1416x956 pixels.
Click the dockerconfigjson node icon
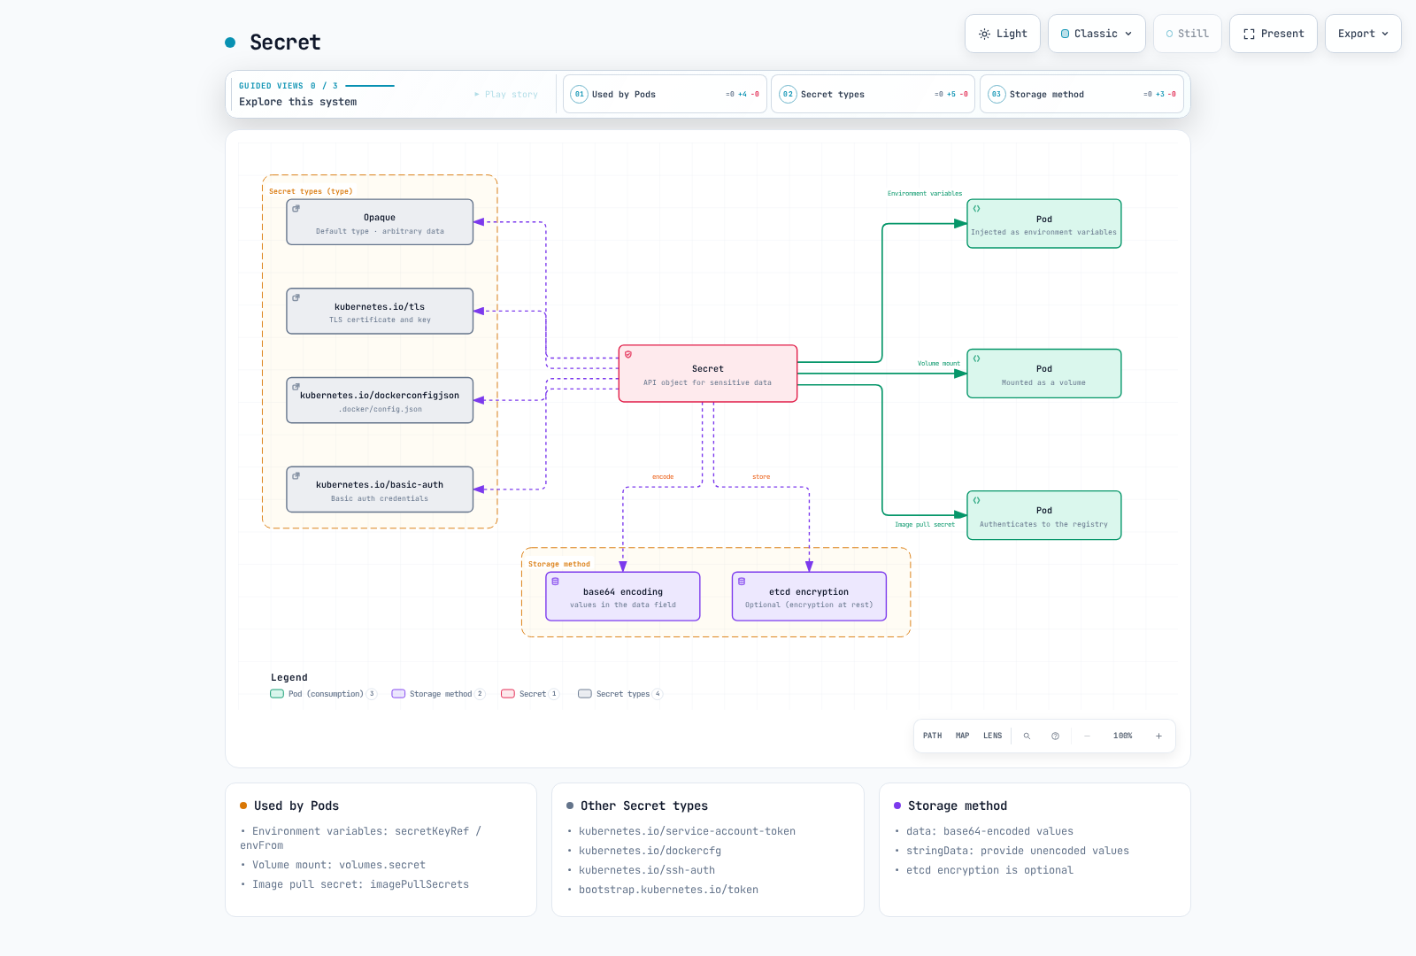pyautogui.click(x=296, y=387)
